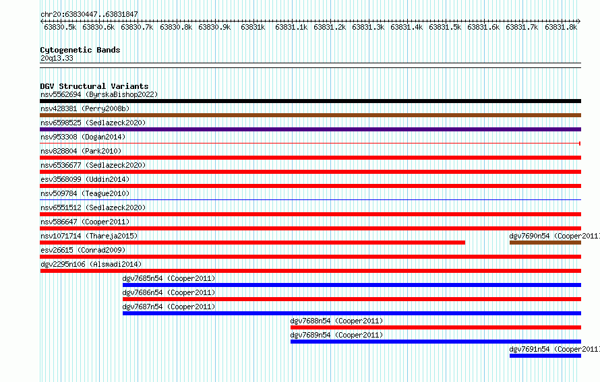This screenshot has height=382, width=600.
Task: Click nsv586647 (Cooper2011) label
Action: click(x=85, y=222)
